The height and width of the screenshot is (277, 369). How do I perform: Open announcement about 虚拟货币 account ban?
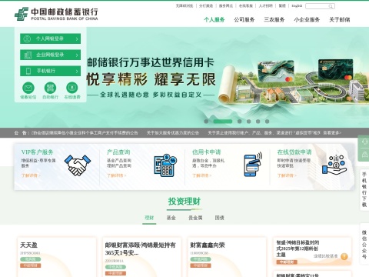(264, 133)
